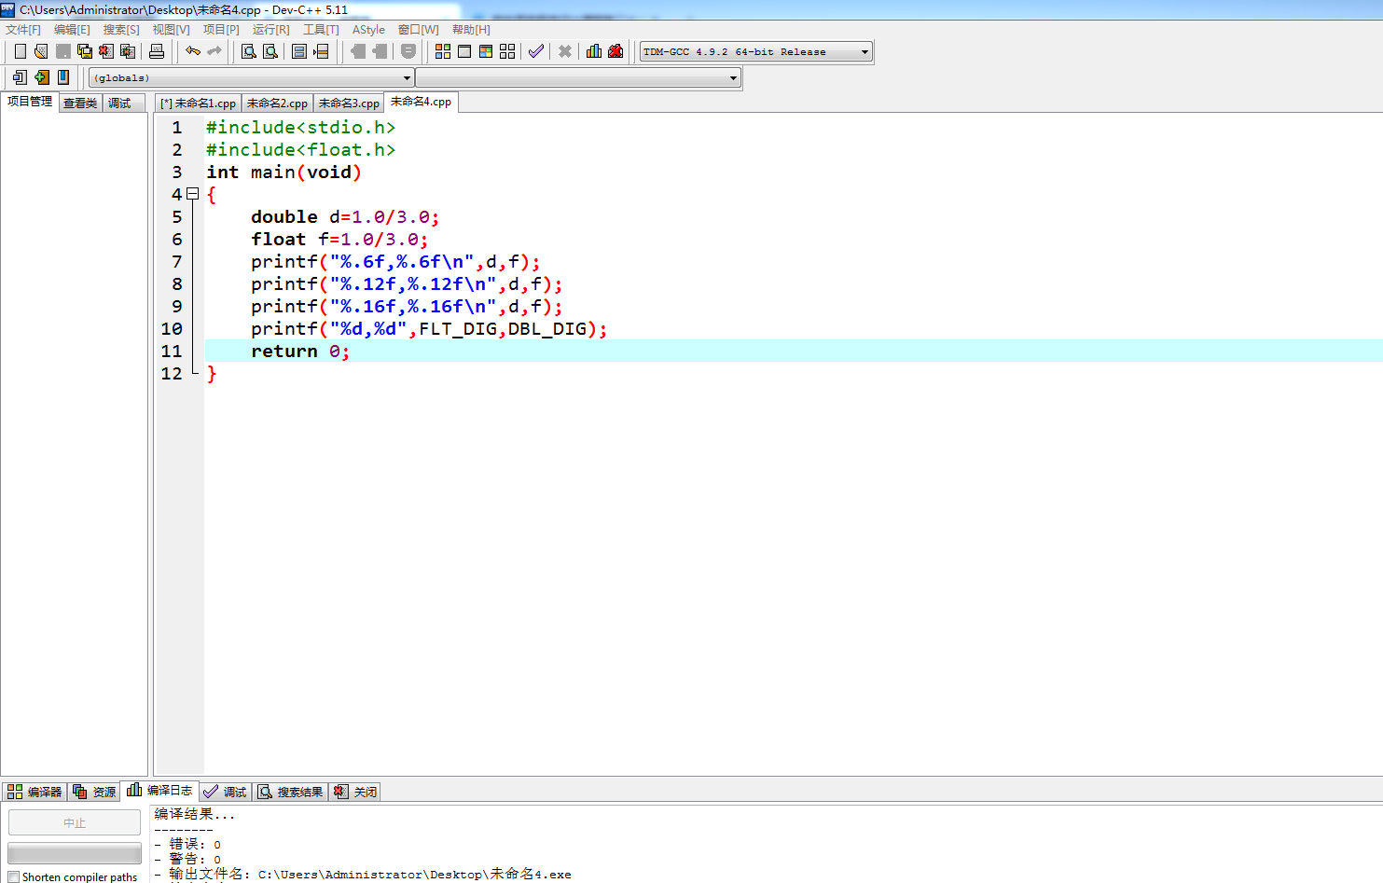This screenshot has height=883, width=1383.
Task: Rebuild all using grey squares icon
Action: 507,51
